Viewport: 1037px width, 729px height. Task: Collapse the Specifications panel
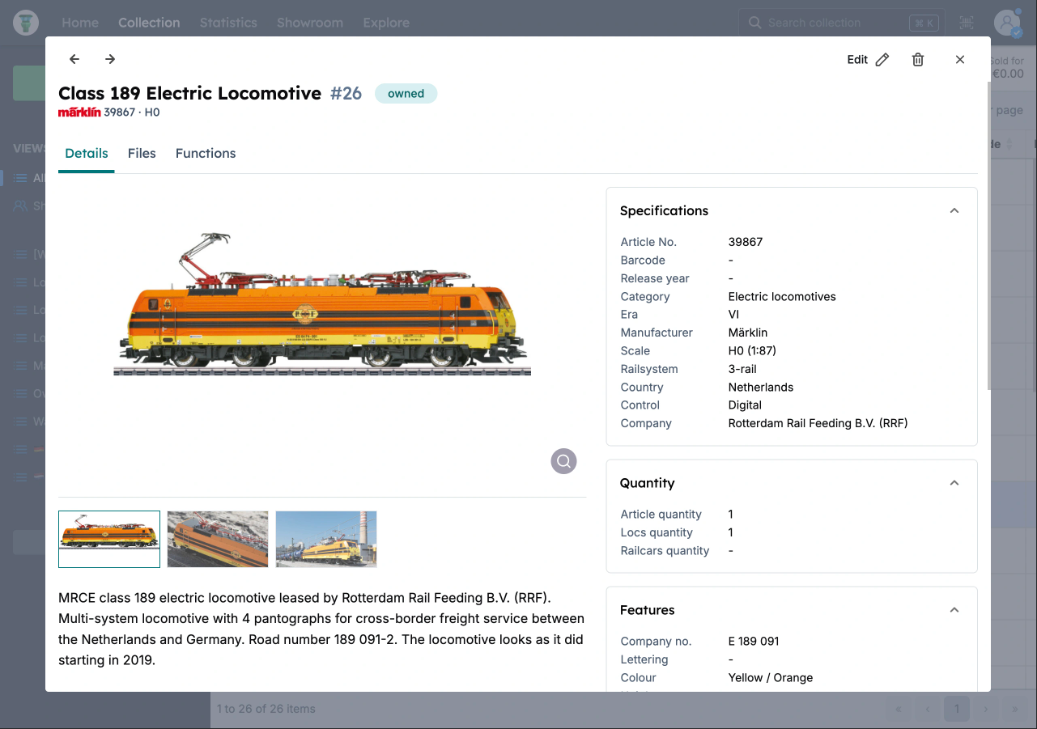coord(954,210)
